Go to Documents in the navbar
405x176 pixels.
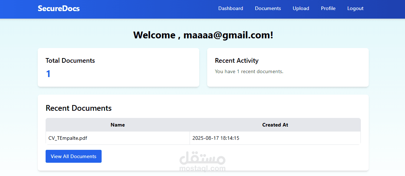[x=268, y=9]
